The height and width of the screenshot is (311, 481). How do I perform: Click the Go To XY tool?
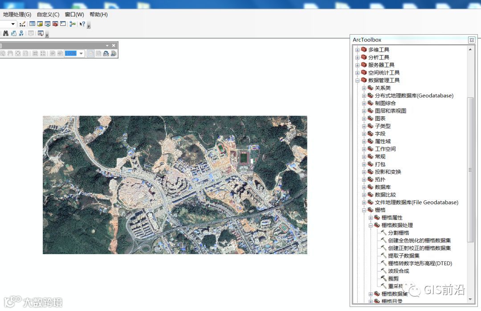[21, 33]
